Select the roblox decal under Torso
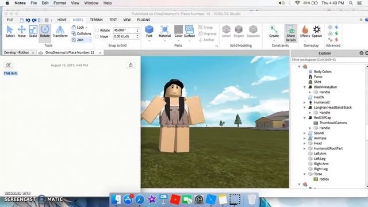Image resolution: width=368 pixels, height=207 pixels. [x=324, y=179]
